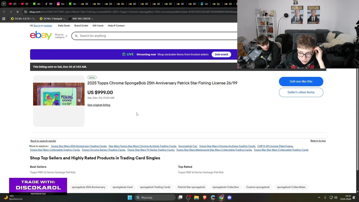Select spongebob Collectibles chip

pyautogui.click(x=291, y=187)
